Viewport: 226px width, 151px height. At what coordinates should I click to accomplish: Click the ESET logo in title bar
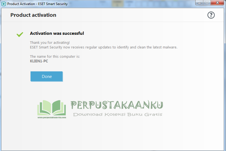[x=4, y=4]
